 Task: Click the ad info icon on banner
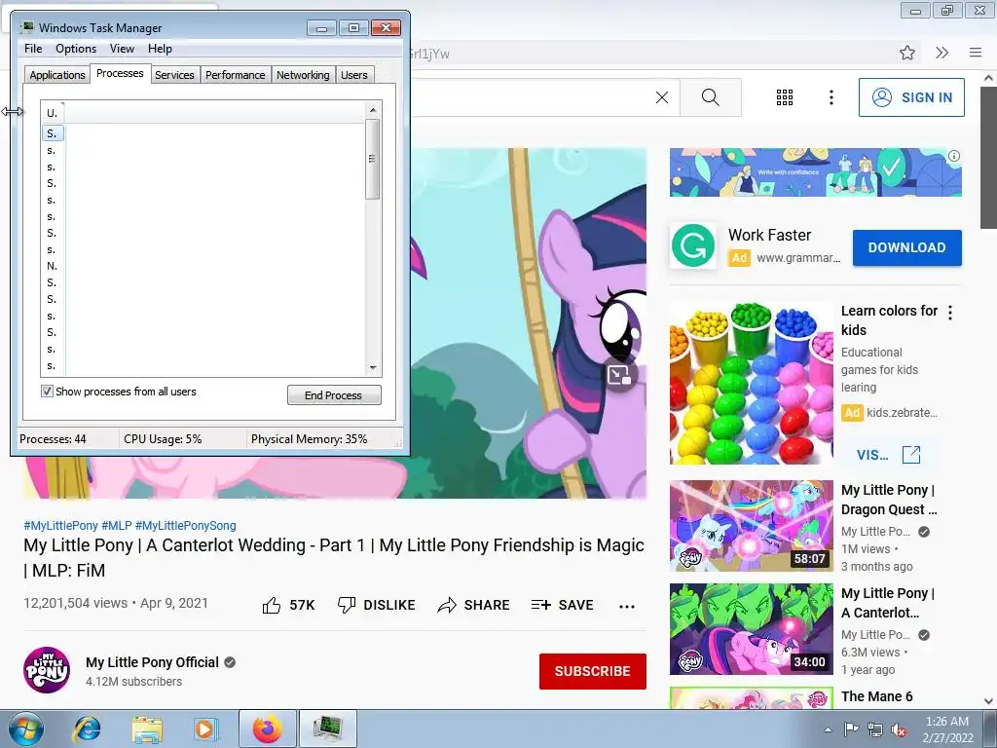point(954,156)
